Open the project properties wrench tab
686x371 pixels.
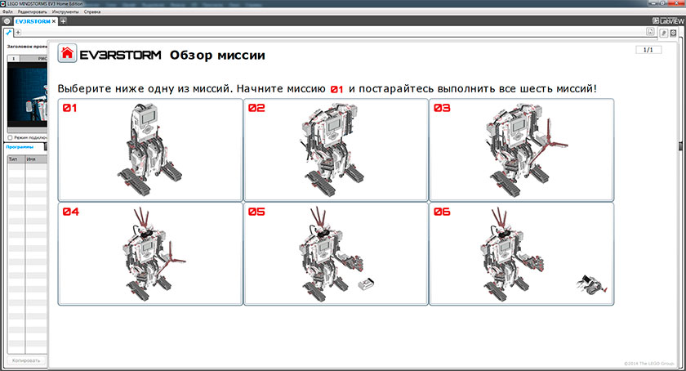(8, 33)
